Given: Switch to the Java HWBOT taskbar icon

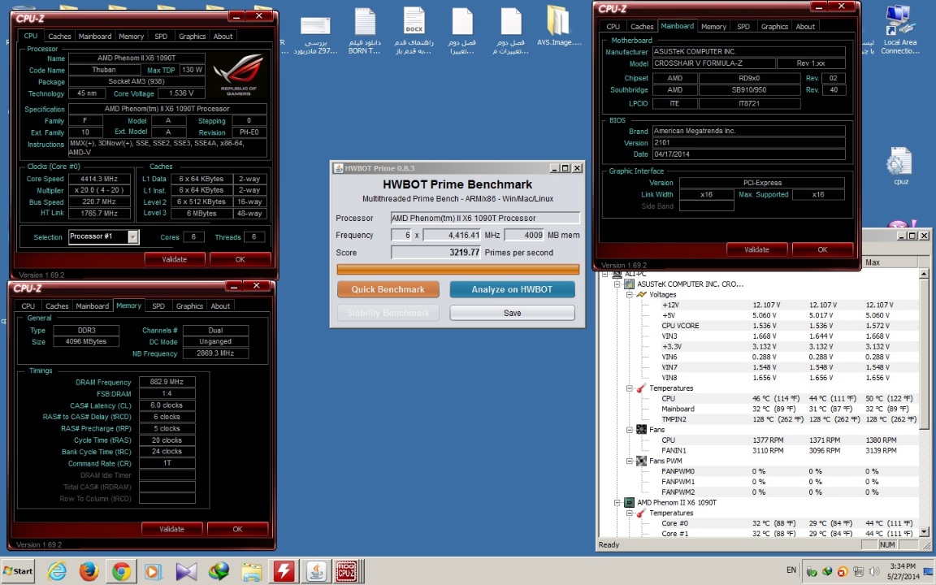Looking at the screenshot, I should point(316,571).
